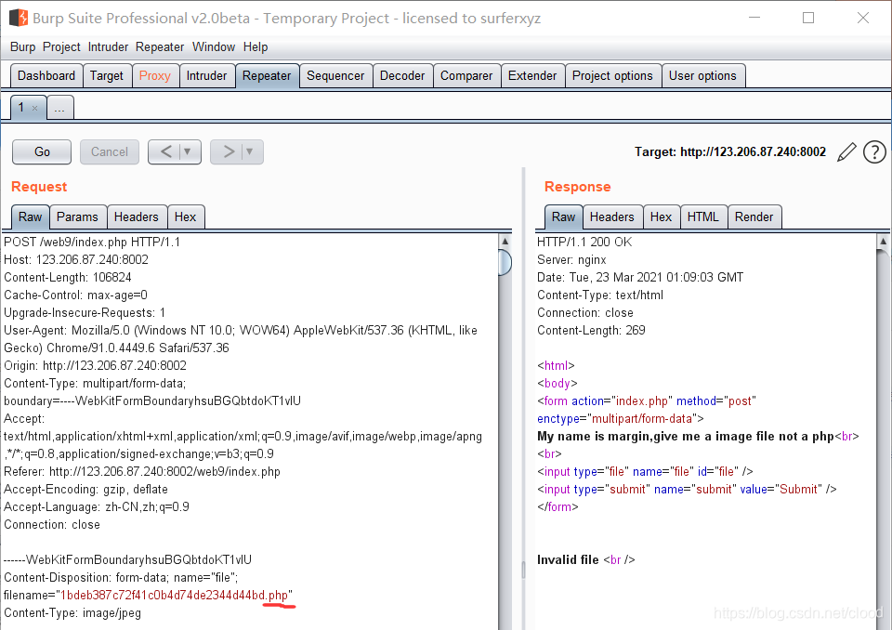This screenshot has height=630, width=892.
Task: Open the Project options tab
Action: [x=612, y=75]
